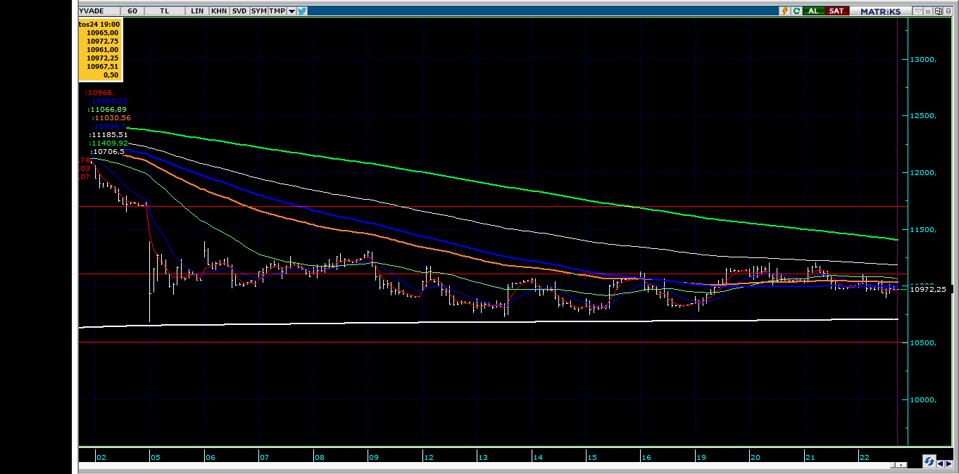Click the blue right arrow navigation icon
Screen dimensions: 959x474
(x=948, y=463)
